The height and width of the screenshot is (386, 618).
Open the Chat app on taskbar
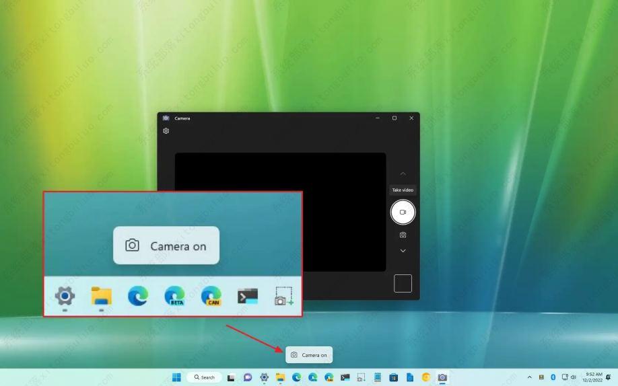point(248,377)
